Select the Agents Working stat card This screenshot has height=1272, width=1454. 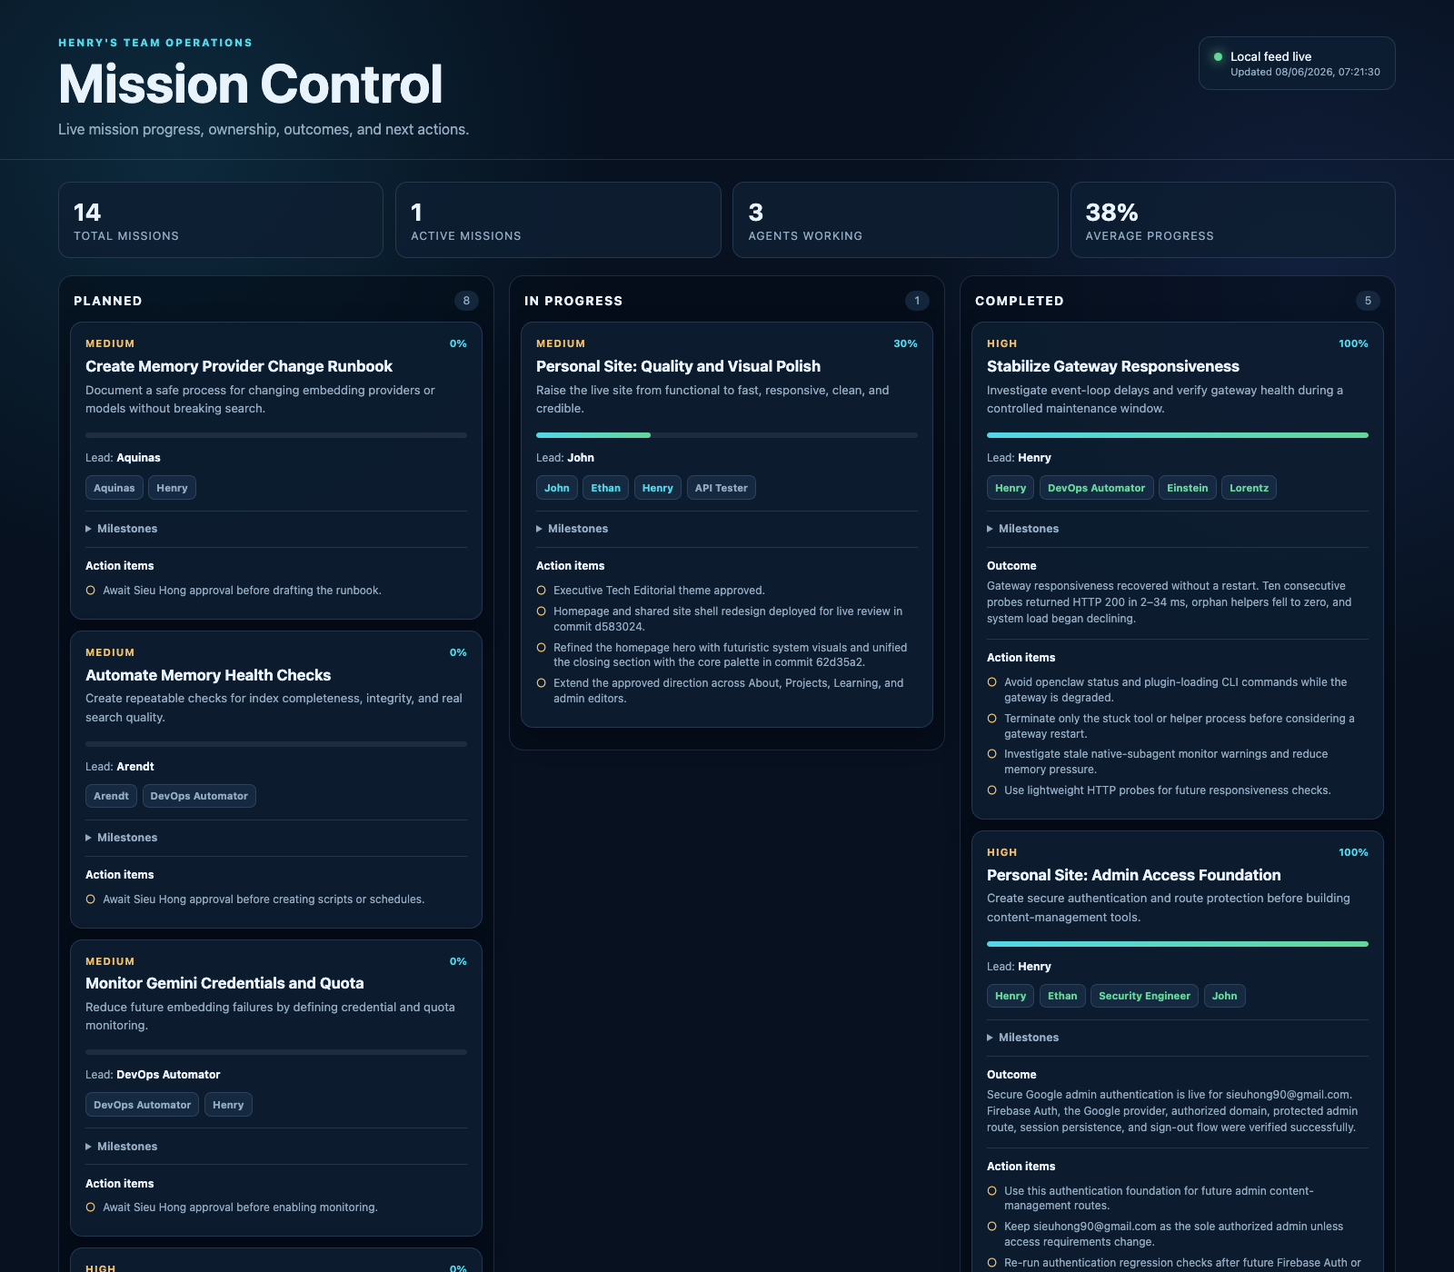[x=895, y=220]
